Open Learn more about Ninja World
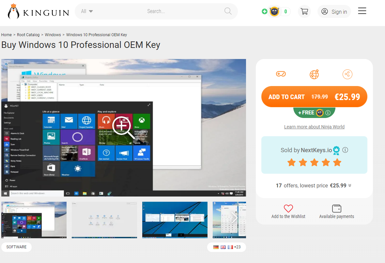The height and width of the screenshot is (263, 385). (314, 127)
